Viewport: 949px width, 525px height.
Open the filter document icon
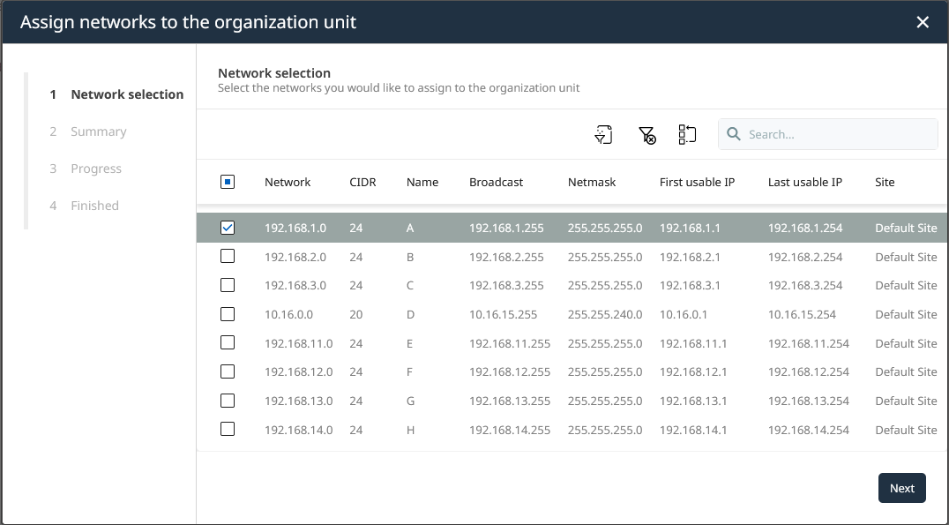click(603, 134)
